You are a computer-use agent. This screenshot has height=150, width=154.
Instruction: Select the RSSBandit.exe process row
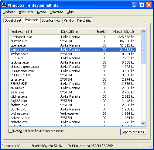coord(73,37)
